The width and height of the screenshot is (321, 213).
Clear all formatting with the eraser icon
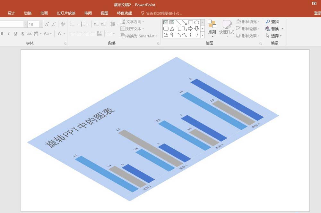click(x=63, y=24)
